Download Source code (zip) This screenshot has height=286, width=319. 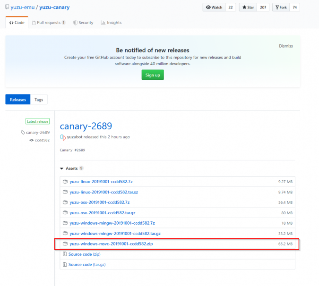click(x=85, y=254)
